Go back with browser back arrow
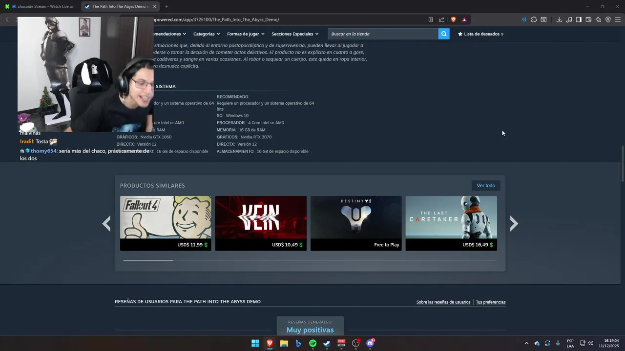Screen dimensions: 625x351 pyautogui.click(x=7, y=19)
